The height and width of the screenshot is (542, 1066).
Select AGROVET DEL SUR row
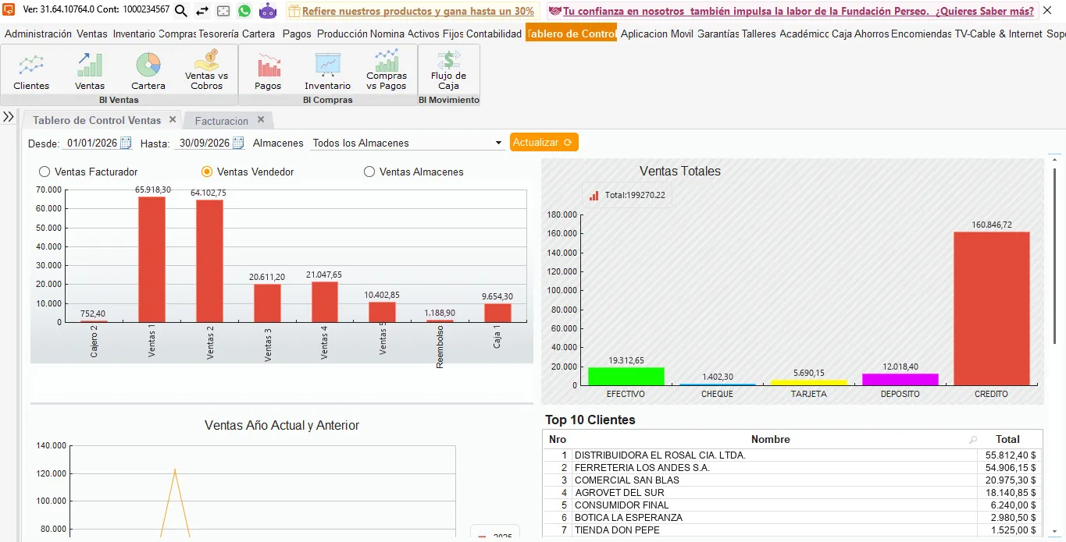point(793,492)
